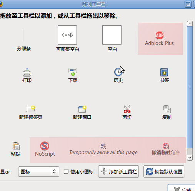Select the Adblock Plus ABP icon

click(x=160, y=35)
